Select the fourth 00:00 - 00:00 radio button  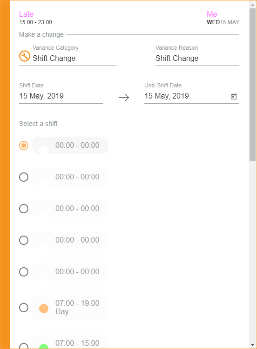coord(24,240)
